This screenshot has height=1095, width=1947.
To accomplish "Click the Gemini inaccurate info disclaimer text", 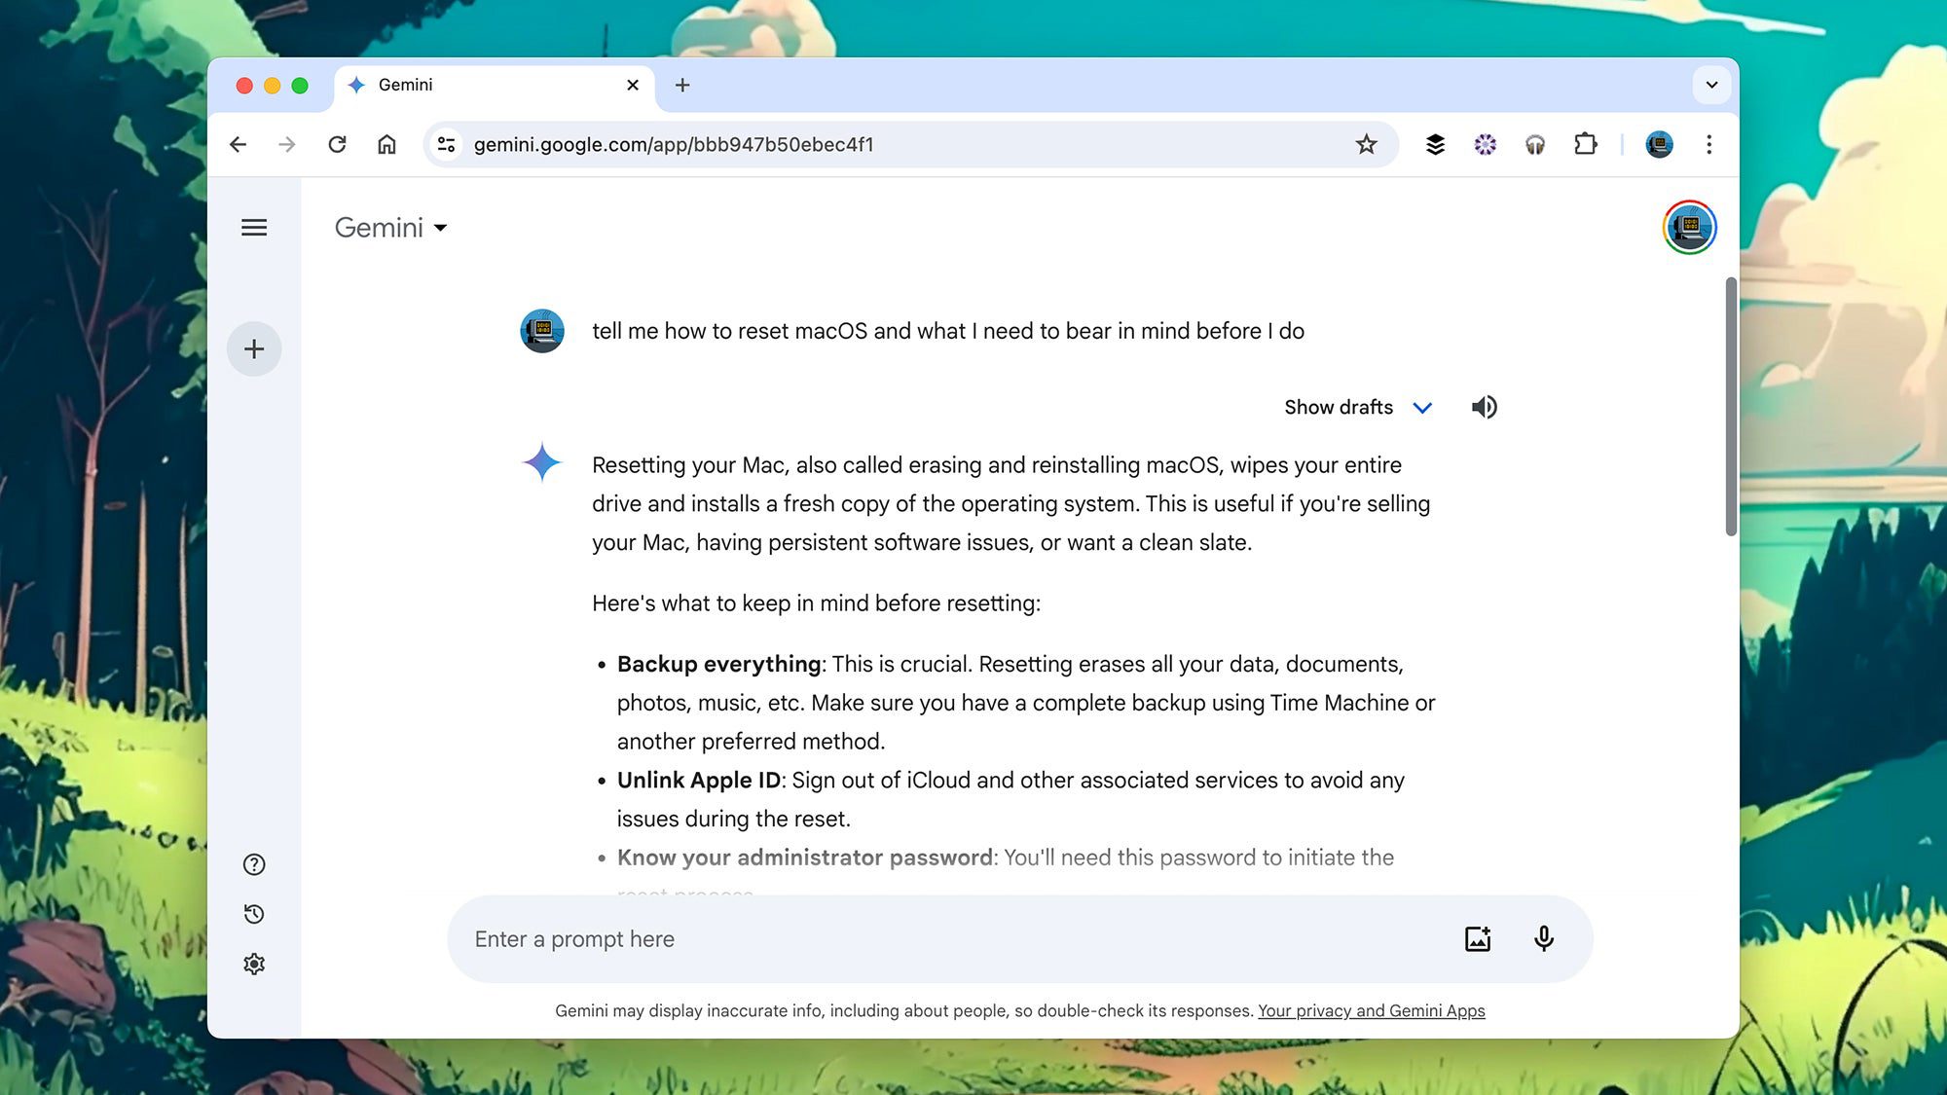I will [x=904, y=1010].
